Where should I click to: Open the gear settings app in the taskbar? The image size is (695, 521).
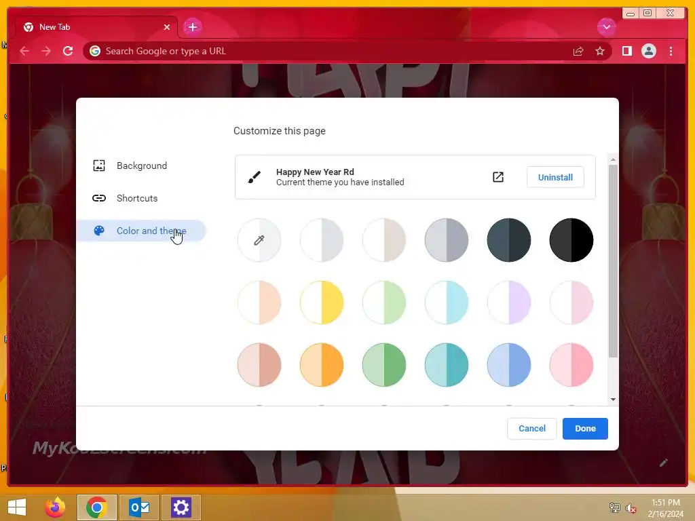181,507
